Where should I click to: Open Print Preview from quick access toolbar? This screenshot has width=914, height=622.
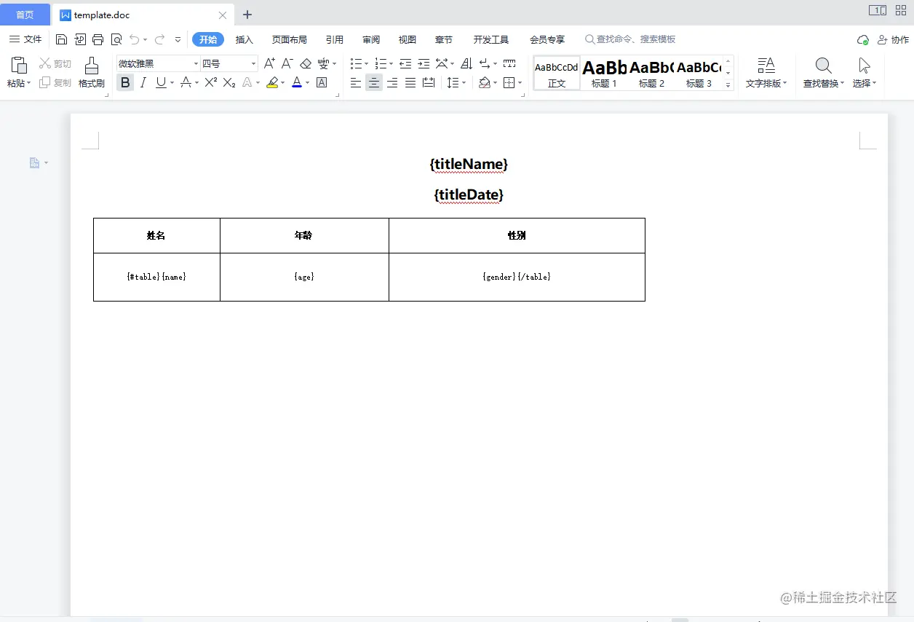[116, 39]
